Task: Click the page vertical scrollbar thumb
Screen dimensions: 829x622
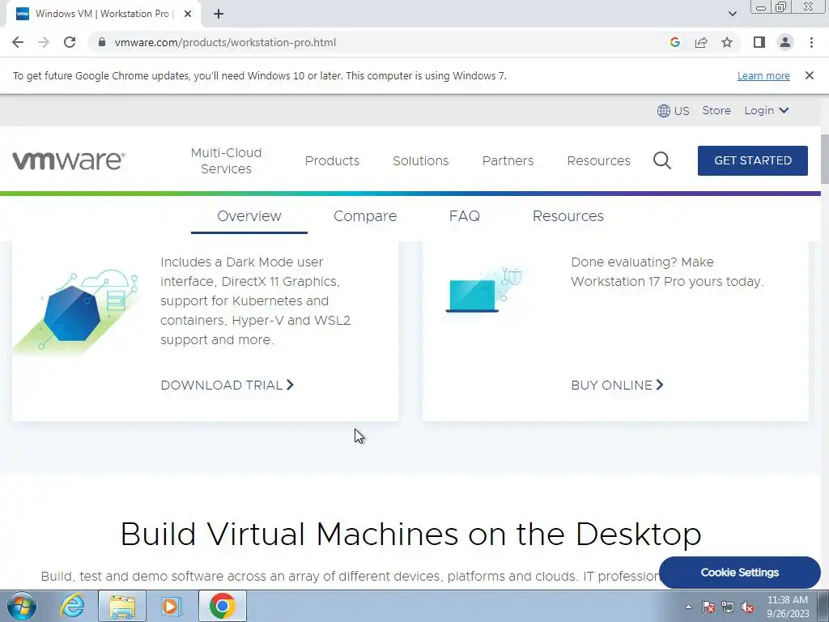Action: pos(824,160)
